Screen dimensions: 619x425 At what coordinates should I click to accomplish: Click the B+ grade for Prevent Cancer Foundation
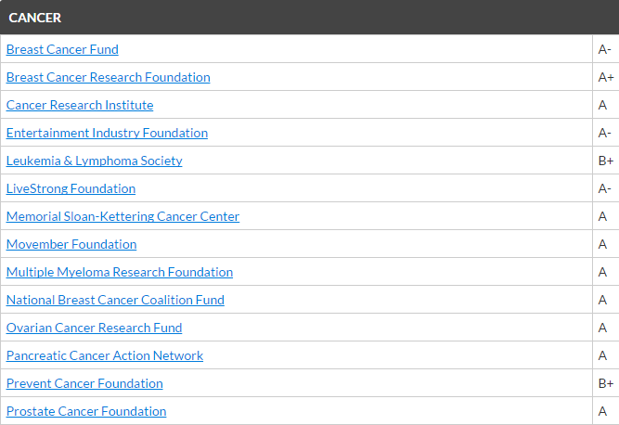606,383
